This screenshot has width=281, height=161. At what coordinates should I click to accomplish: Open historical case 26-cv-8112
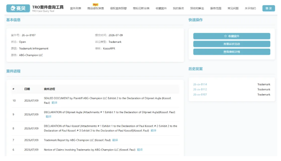pos(200,89)
